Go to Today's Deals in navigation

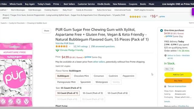pos(44,4)
